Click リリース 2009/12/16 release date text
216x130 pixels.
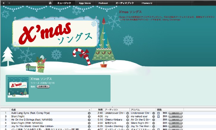click(x=43, y=83)
